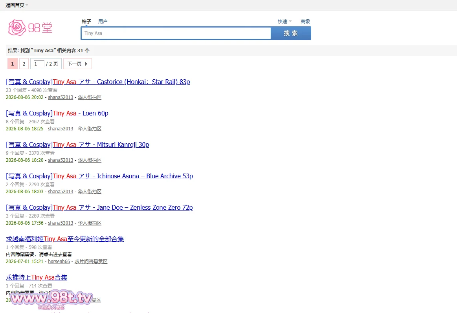
Task: Click the 2026-08-06 17:56 timestamp
Action: (x=24, y=223)
